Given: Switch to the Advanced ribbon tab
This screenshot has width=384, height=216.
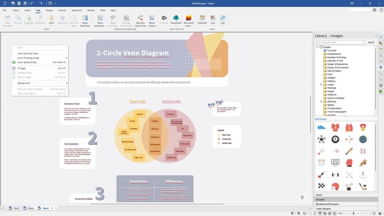Looking at the screenshot, I should point(77,10).
